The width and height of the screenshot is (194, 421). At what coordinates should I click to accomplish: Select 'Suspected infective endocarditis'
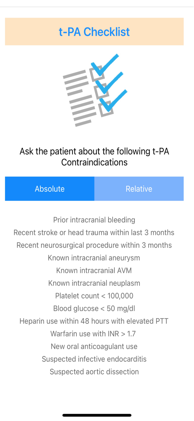pos(94,359)
